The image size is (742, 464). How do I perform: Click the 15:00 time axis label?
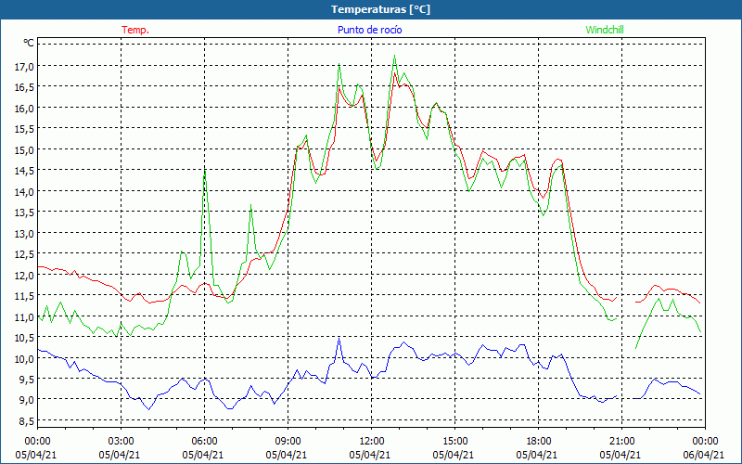[454, 442]
